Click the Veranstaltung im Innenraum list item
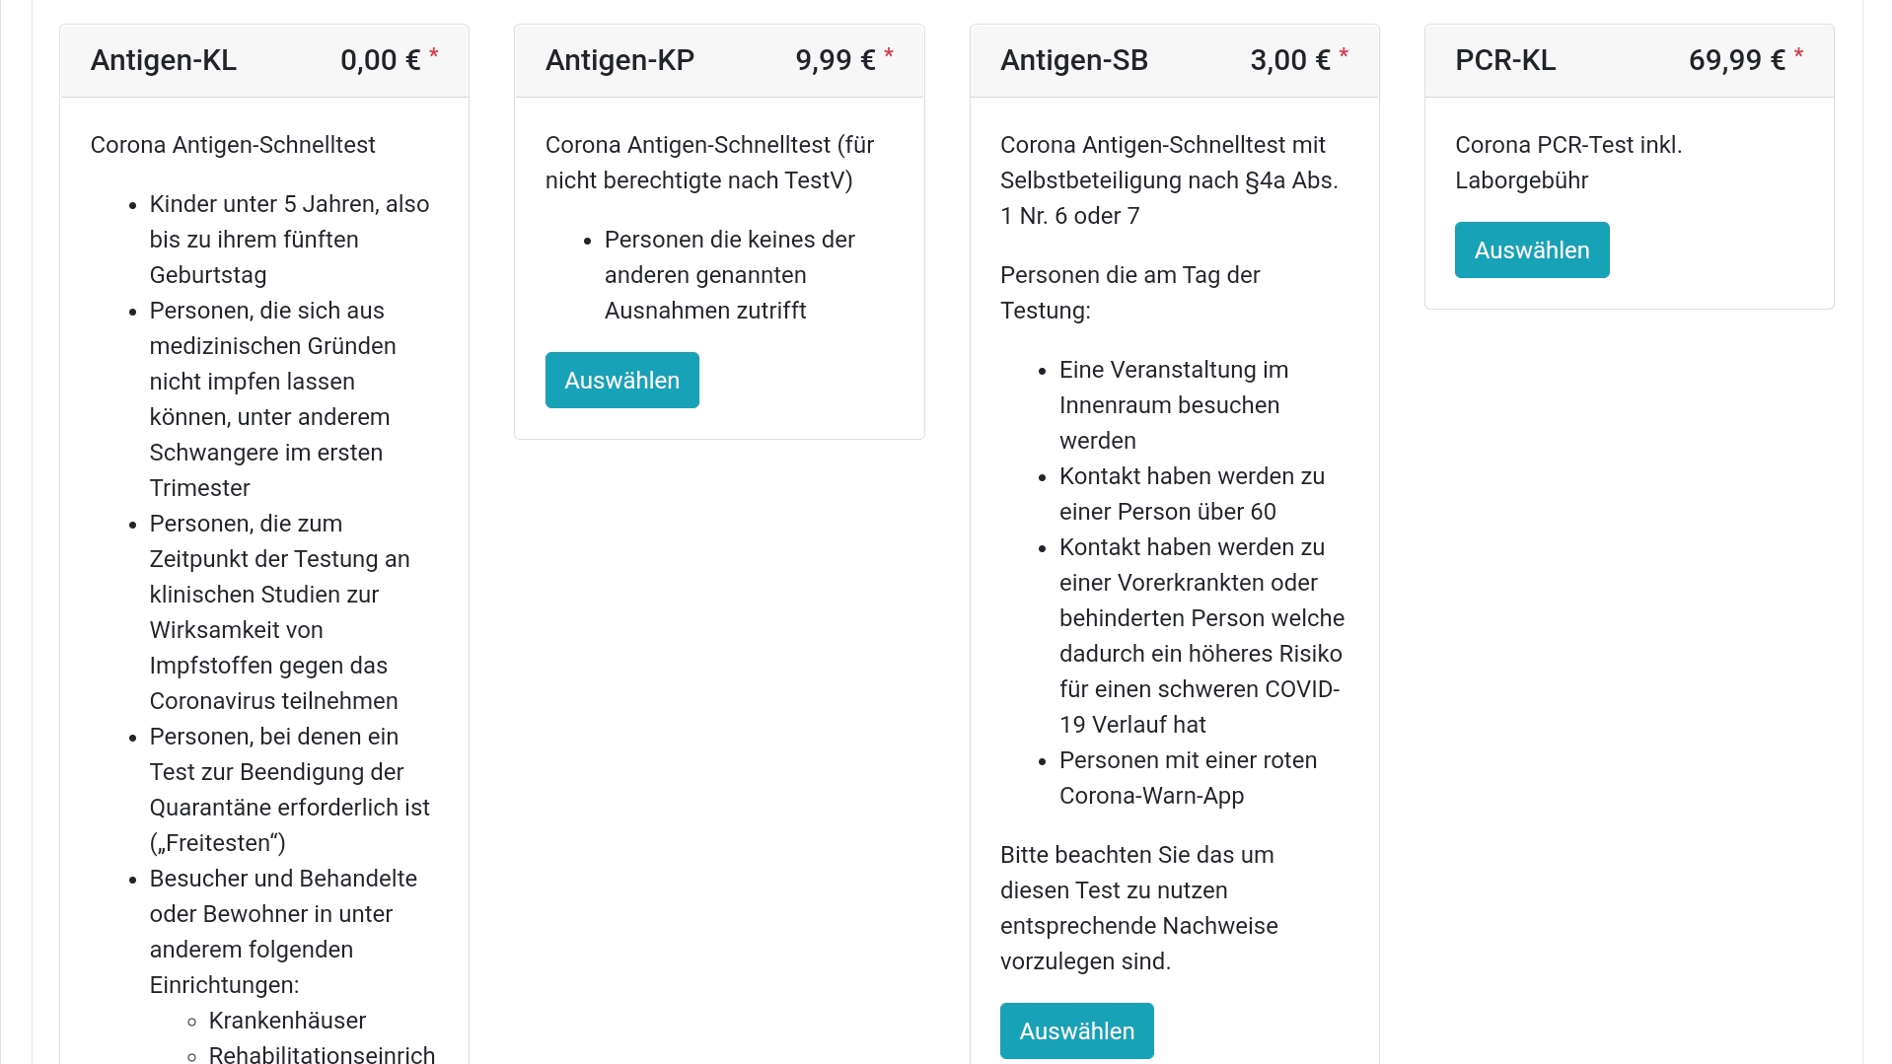This screenshot has height=1064, width=1892. coord(1174,405)
